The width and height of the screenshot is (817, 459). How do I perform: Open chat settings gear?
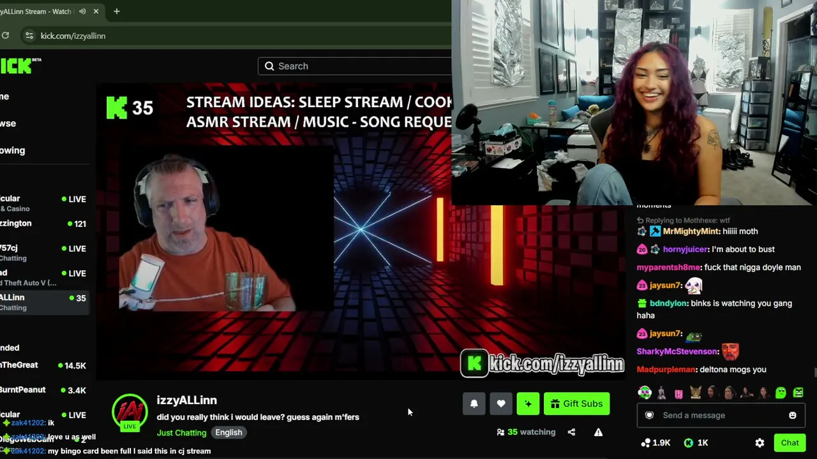(760, 443)
